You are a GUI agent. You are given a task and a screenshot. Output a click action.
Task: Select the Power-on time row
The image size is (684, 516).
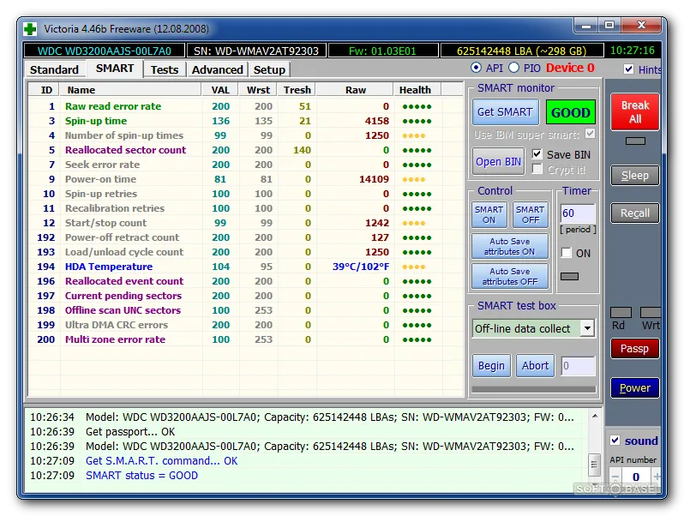click(x=247, y=179)
